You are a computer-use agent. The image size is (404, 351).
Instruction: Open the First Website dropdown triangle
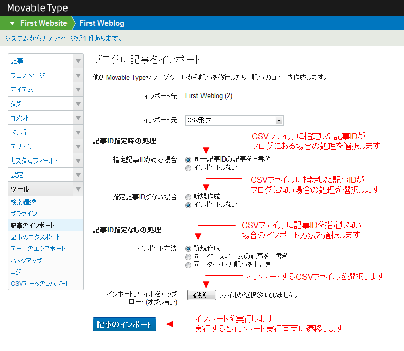pos(12,23)
